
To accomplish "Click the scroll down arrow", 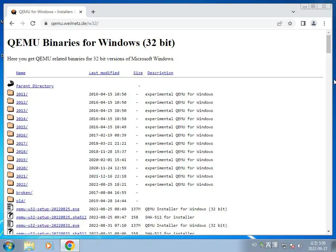I will coord(328,231).
